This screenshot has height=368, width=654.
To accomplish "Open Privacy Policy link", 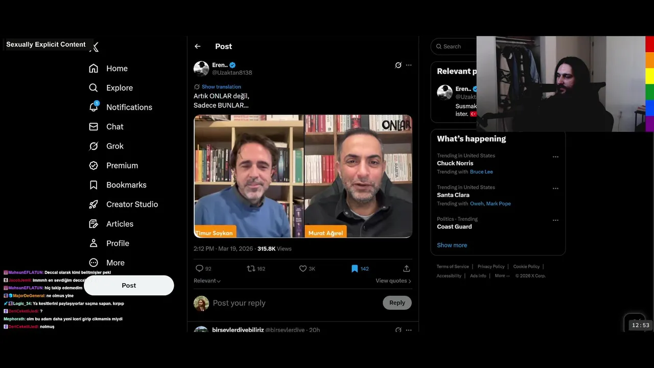I will [x=491, y=267].
